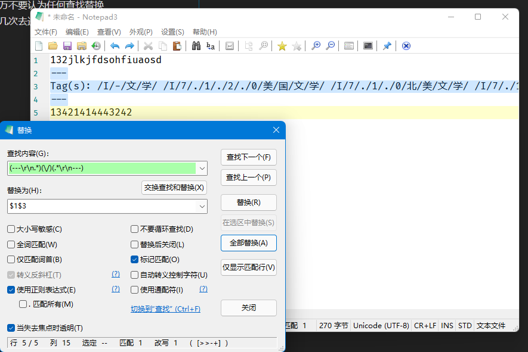The height and width of the screenshot is (352, 528).
Task: Click the Zoom in magnifier icon
Action: pos(316,46)
